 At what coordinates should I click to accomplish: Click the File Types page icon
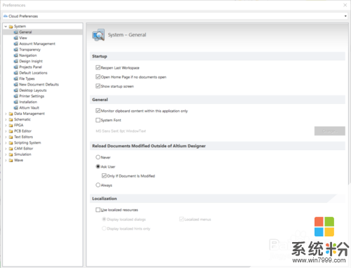pos(16,79)
